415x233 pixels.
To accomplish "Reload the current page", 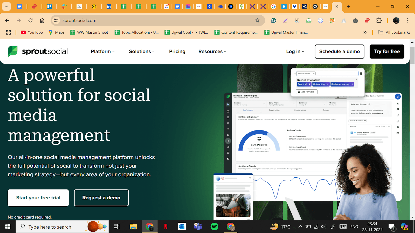I will coord(30,20).
